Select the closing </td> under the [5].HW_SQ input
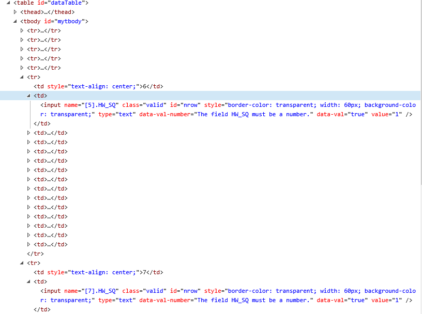The image size is (422, 314). [42, 123]
